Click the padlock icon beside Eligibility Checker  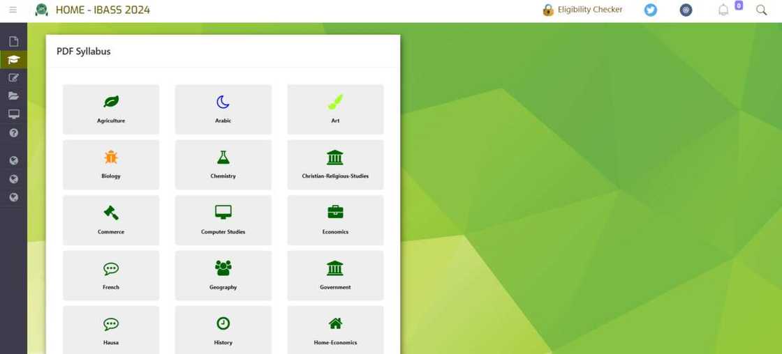pos(548,10)
